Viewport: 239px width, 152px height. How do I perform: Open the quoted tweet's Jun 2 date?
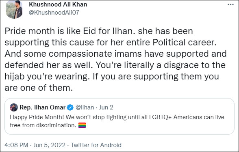click(106, 107)
